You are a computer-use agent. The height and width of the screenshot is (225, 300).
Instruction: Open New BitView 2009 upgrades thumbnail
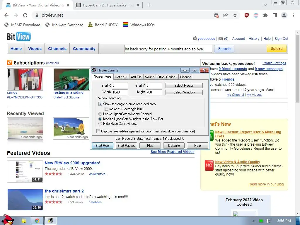pyautogui.click(x=25, y=172)
